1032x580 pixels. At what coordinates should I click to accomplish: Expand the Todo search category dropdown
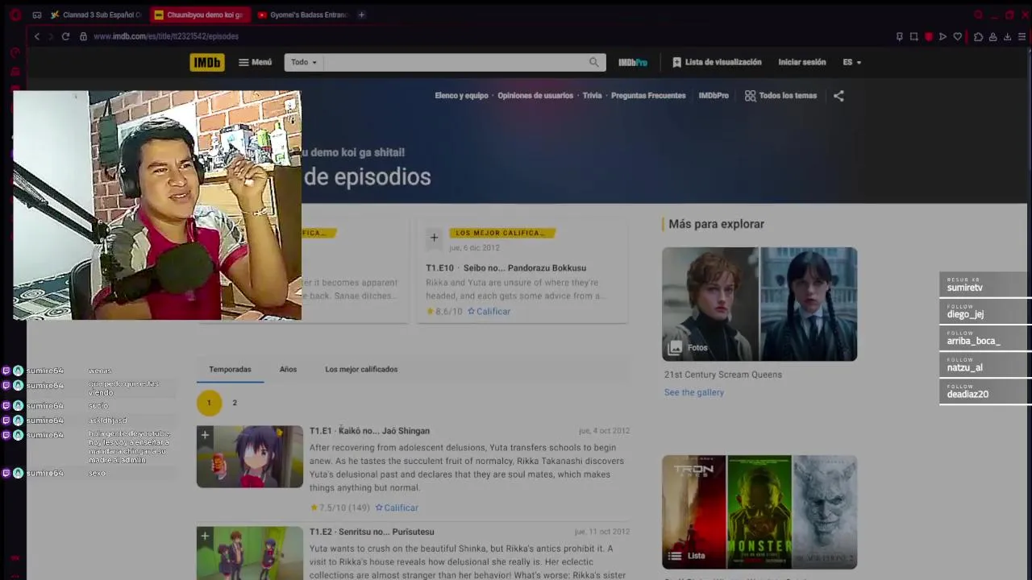tap(304, 62)
